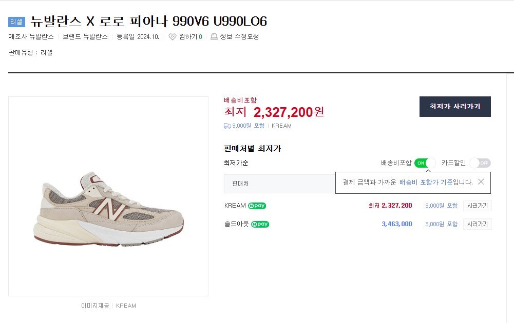Click the N pay icon next to KREAM
The image size is (514, 323).
257,206
